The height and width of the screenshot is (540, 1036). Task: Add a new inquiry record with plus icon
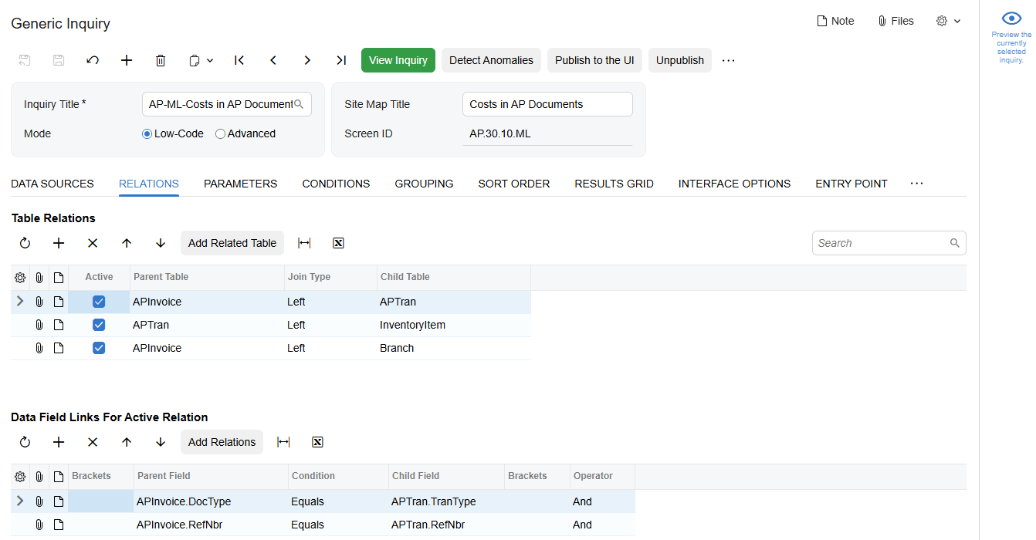point(127,60)
